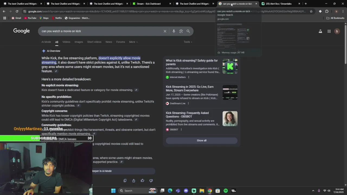
Task: Open the source link after 'category for movie streaming.'
Action: [x=136, y=90]
